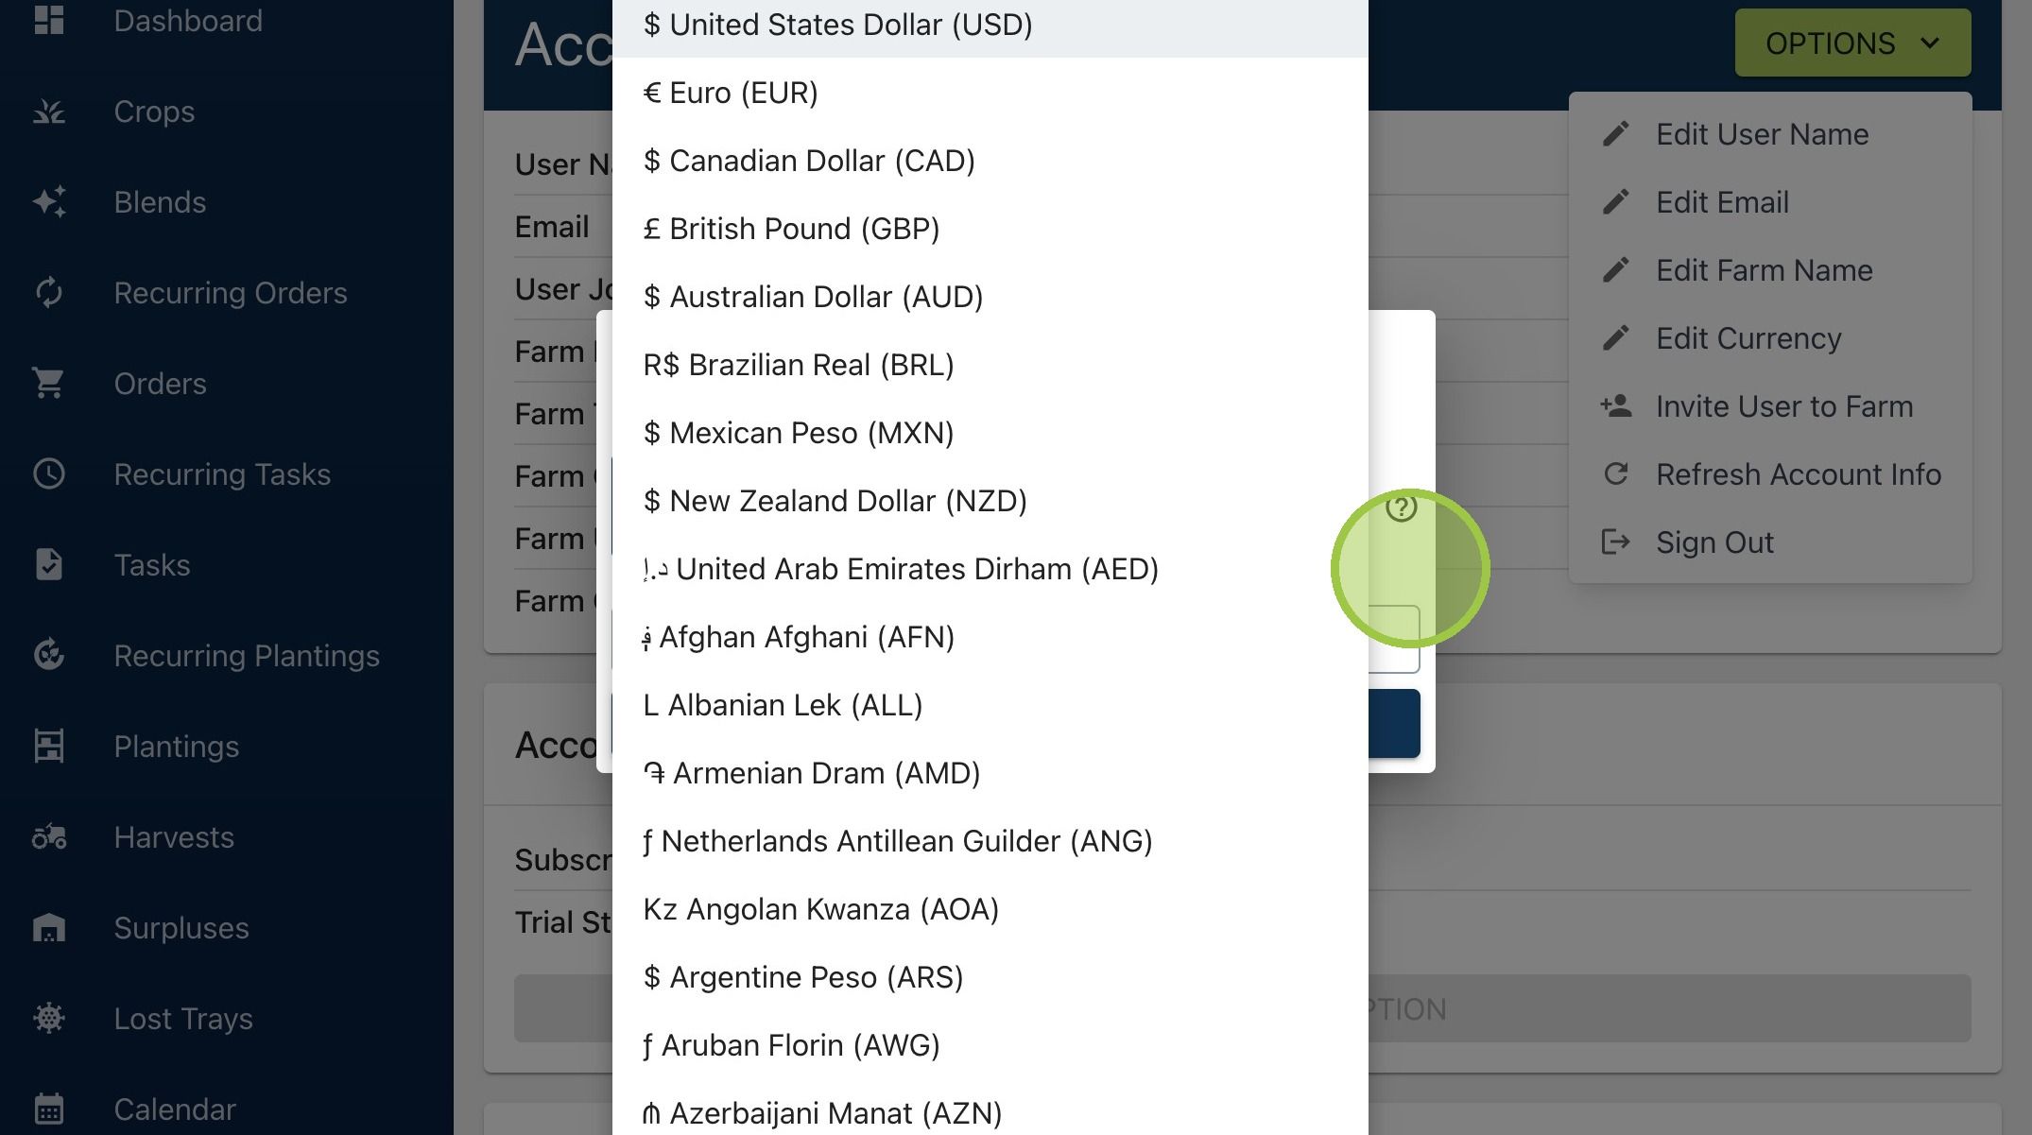Expand the OPTIONS dropdown button
The height and width of the screenshot is (1135, 2032).
(1852, 43)
